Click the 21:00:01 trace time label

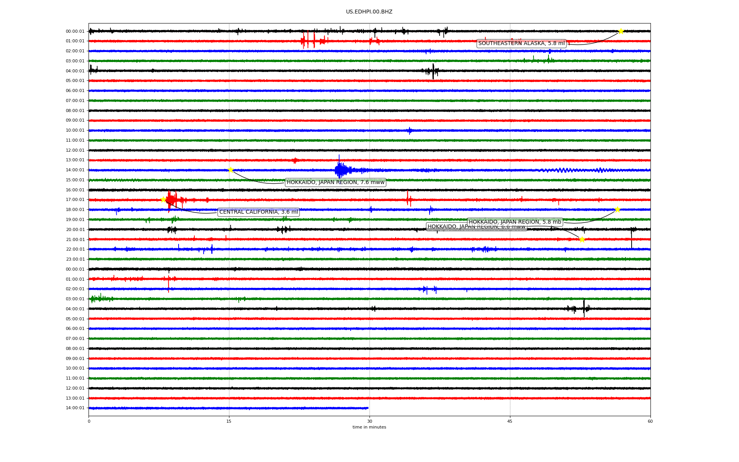pyautogui.click(x=75, y=239)
